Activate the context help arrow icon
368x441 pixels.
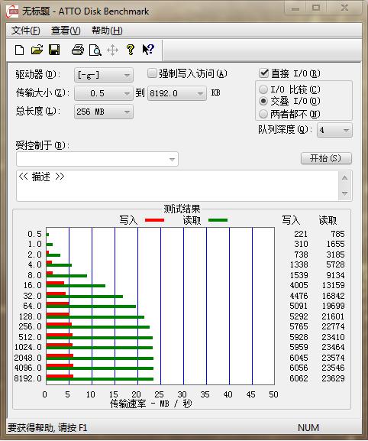click(x=148, y=50)
